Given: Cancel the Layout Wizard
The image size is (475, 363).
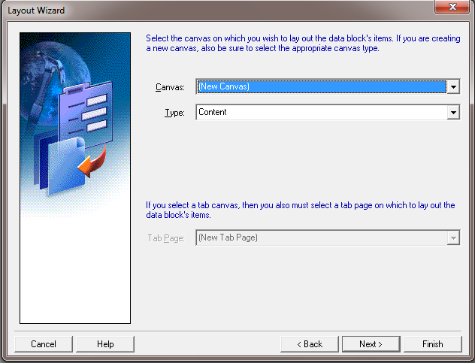Looking at the screenshot, I should pyautogui.click(x=44, y=344).
